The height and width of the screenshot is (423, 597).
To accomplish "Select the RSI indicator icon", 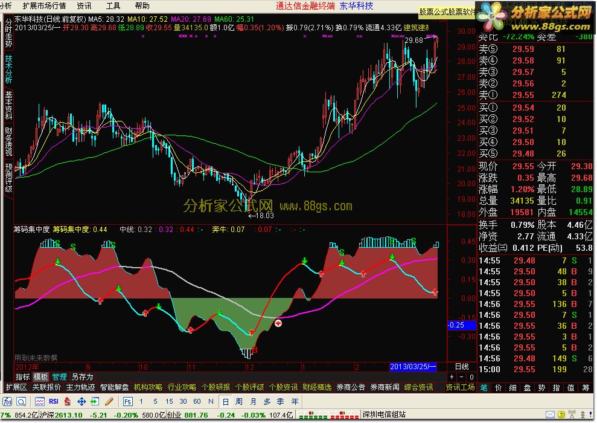I will point(54,401).
